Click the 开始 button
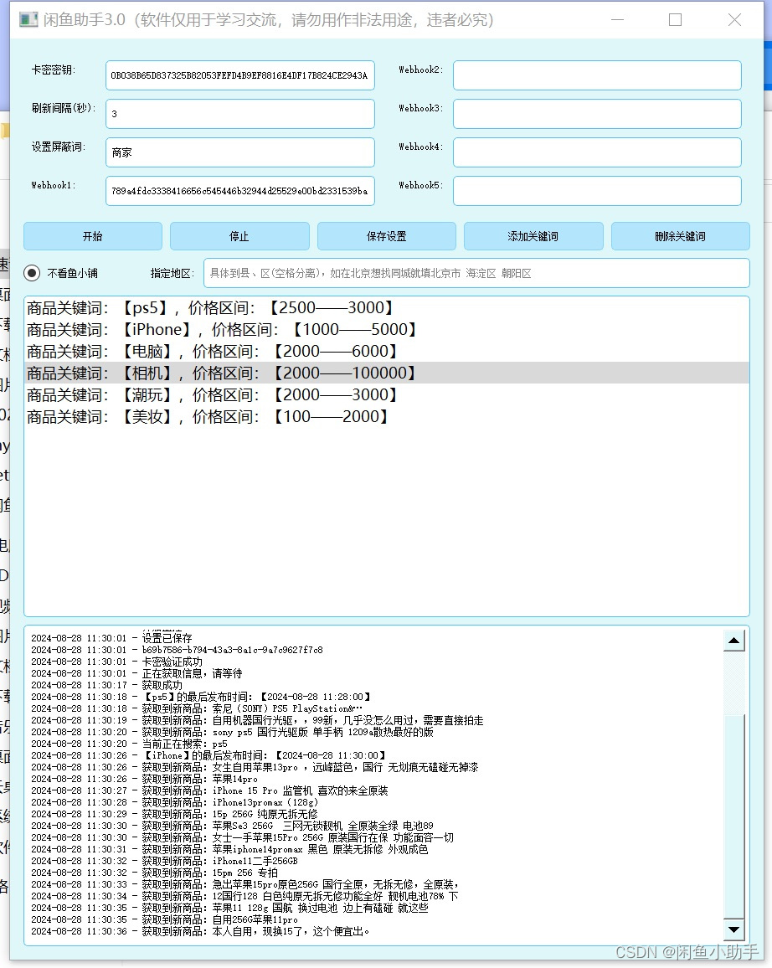 93,236
